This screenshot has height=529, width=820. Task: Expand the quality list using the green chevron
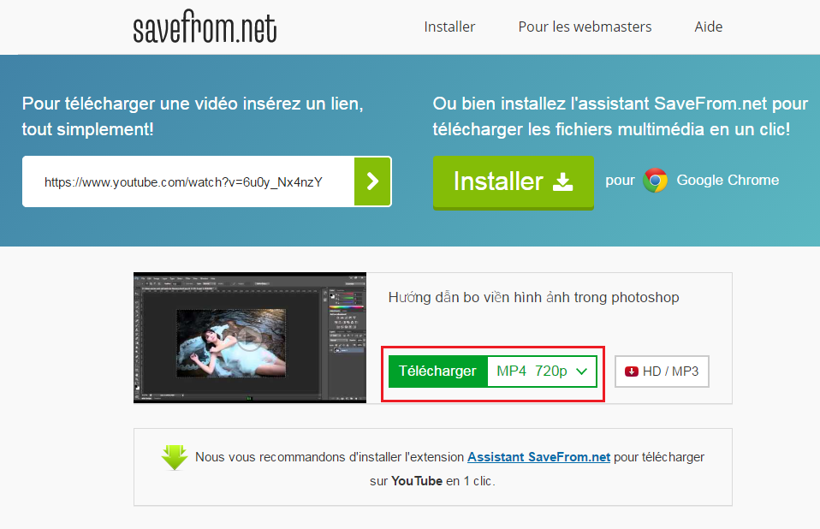[x=582, y=371]
